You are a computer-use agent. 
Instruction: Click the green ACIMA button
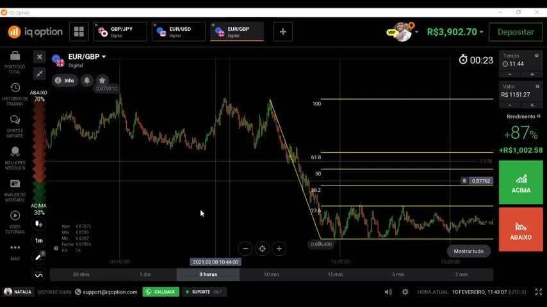click(521, 182)
